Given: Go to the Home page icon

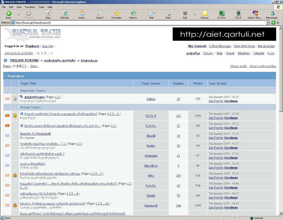Looking at the screenshot, I should click(x=81, y=14).
